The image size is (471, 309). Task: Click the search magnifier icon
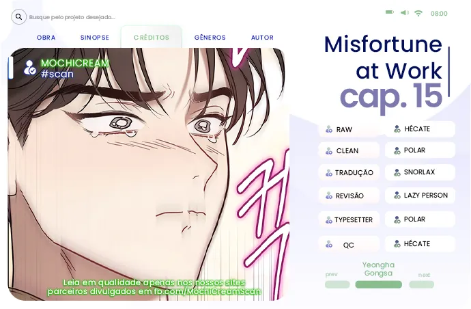(18, 17)
